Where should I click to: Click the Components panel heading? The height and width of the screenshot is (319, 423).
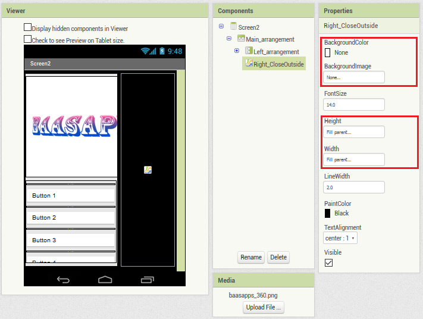pos(236,11)
